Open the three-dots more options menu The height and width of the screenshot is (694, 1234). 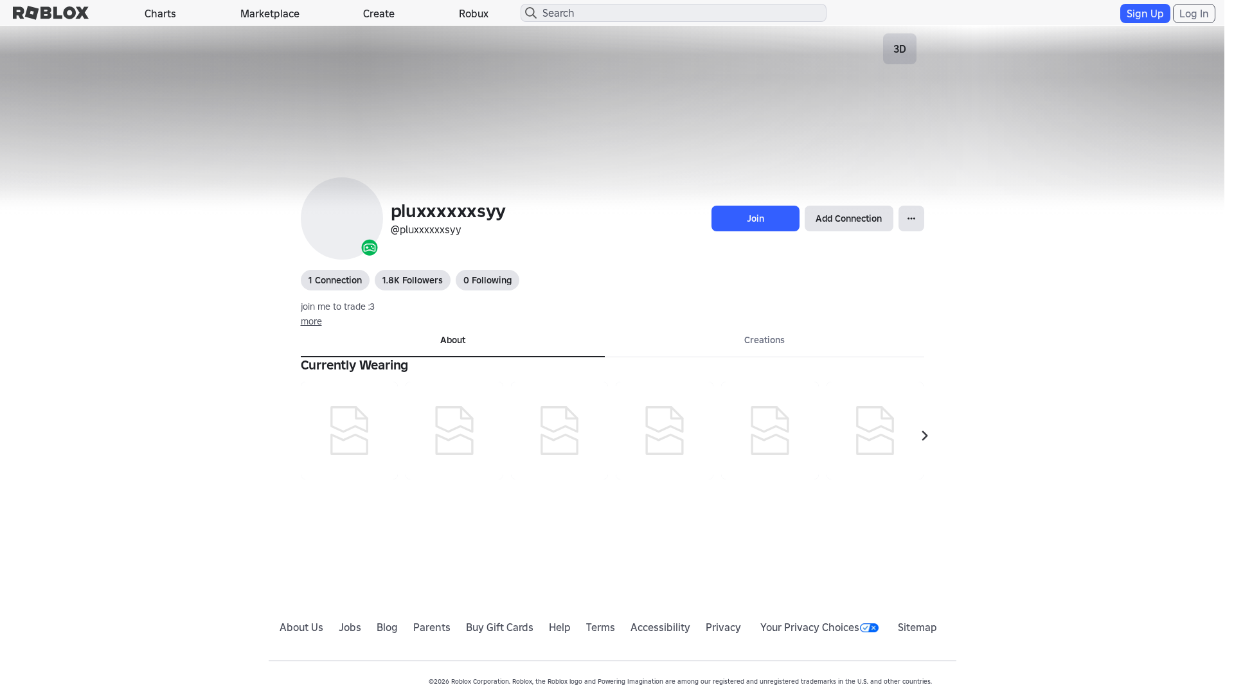[x=911, y=218]
